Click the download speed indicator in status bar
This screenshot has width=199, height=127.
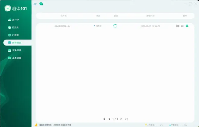(x=178, y=125)
